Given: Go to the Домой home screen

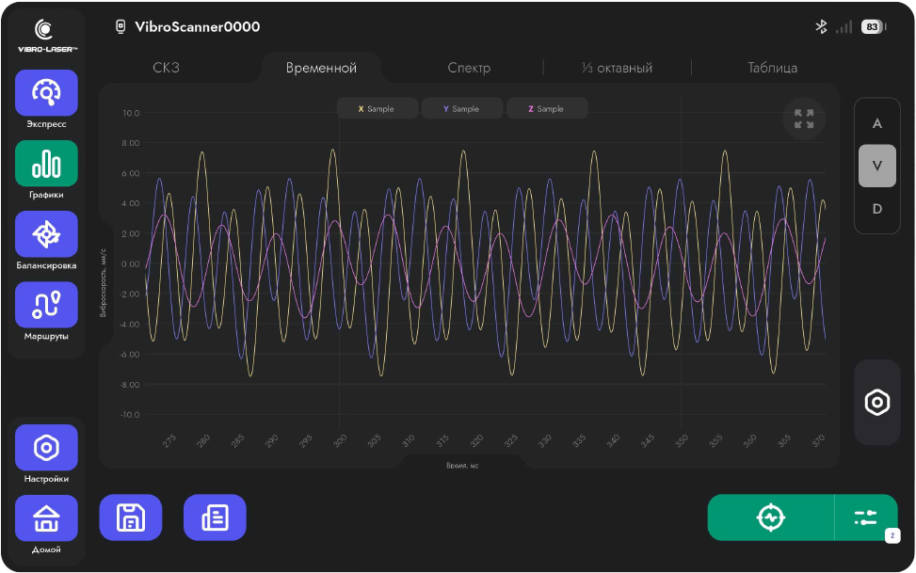Looking at the screenshot, I should [46, 518].
